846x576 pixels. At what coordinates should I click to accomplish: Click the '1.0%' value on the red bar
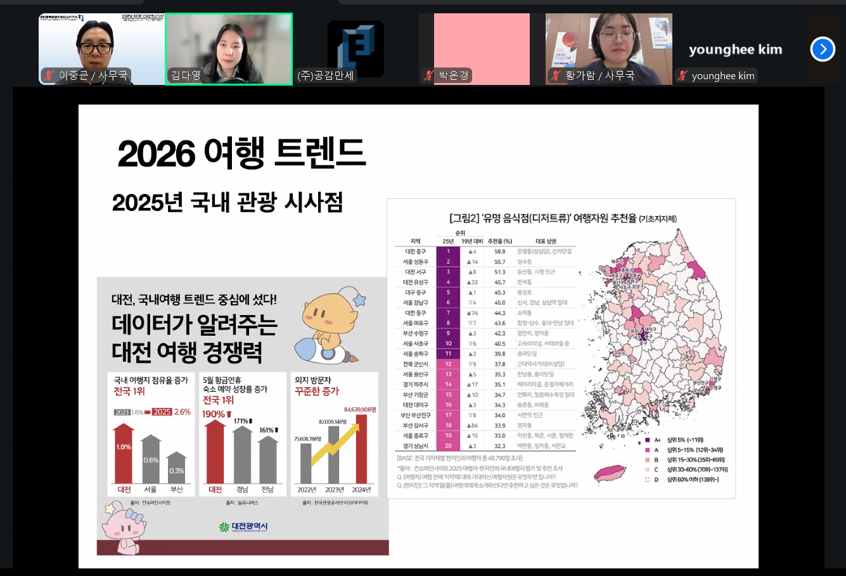pyautogui.click(x=124, y=447)
